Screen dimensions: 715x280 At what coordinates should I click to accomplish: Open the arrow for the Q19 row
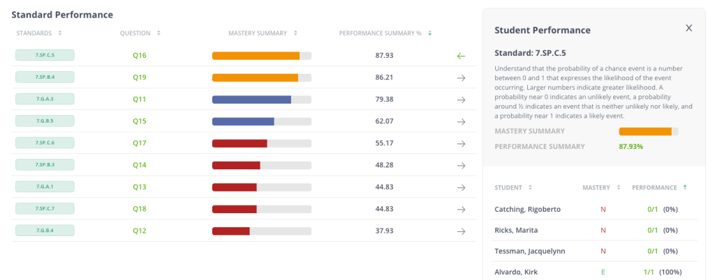point(461,77)
